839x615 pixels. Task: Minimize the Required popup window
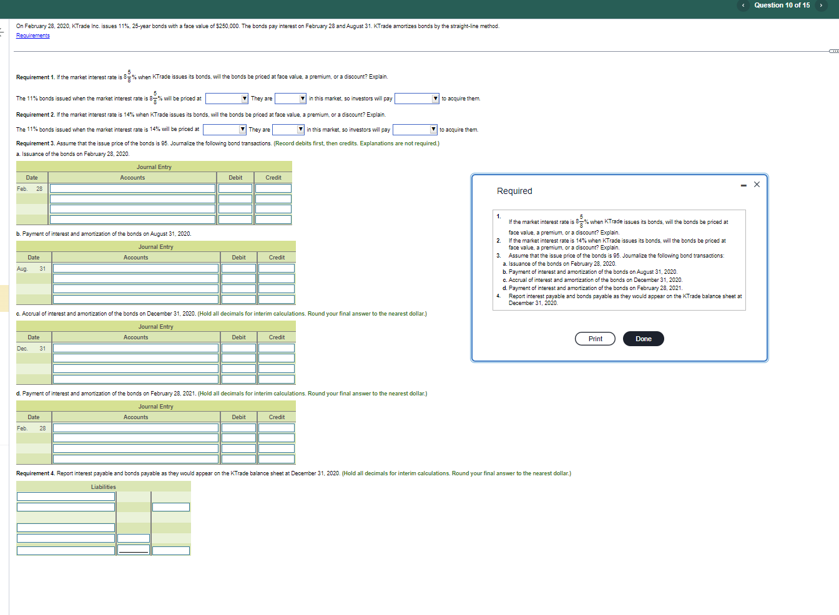click(x=743, y=185)
